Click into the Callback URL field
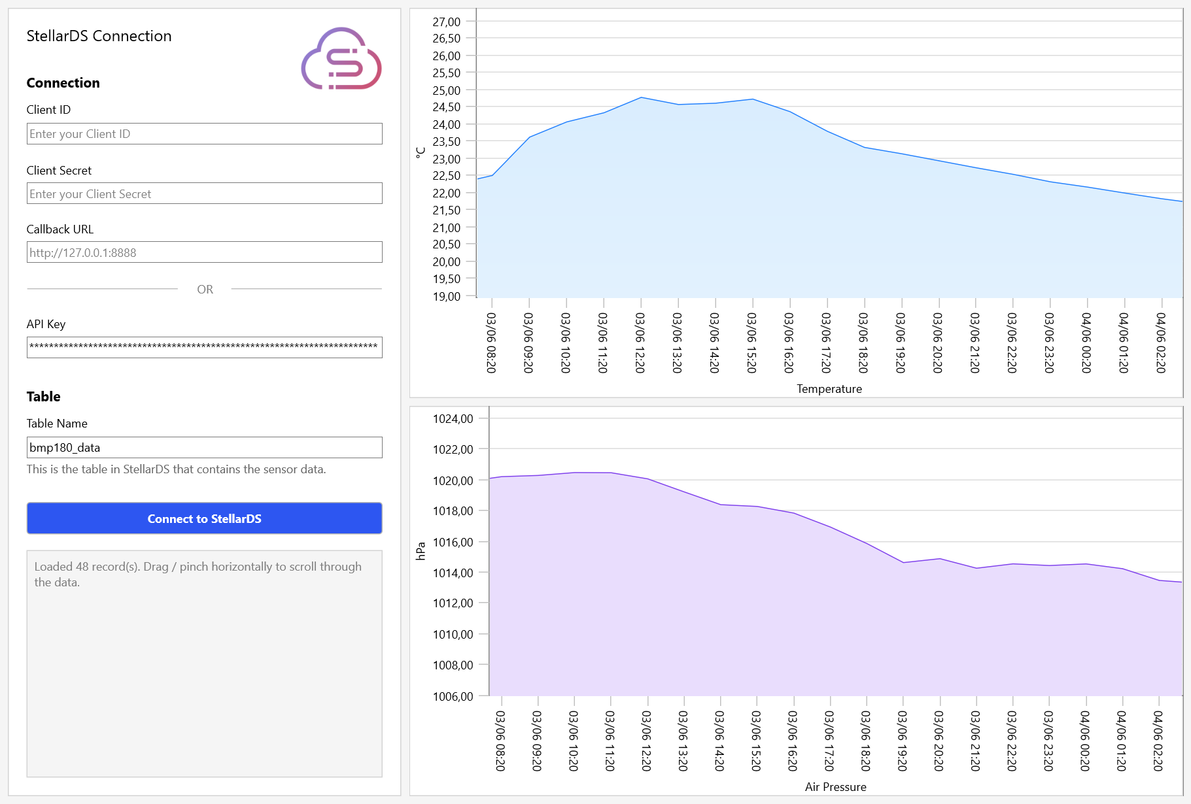Image resolution: width=1191 pixels, height=804 pixels. (204, 252)
